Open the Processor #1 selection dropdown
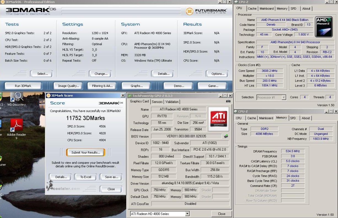Viewport: 338px width, 218px height. point(284,97)
